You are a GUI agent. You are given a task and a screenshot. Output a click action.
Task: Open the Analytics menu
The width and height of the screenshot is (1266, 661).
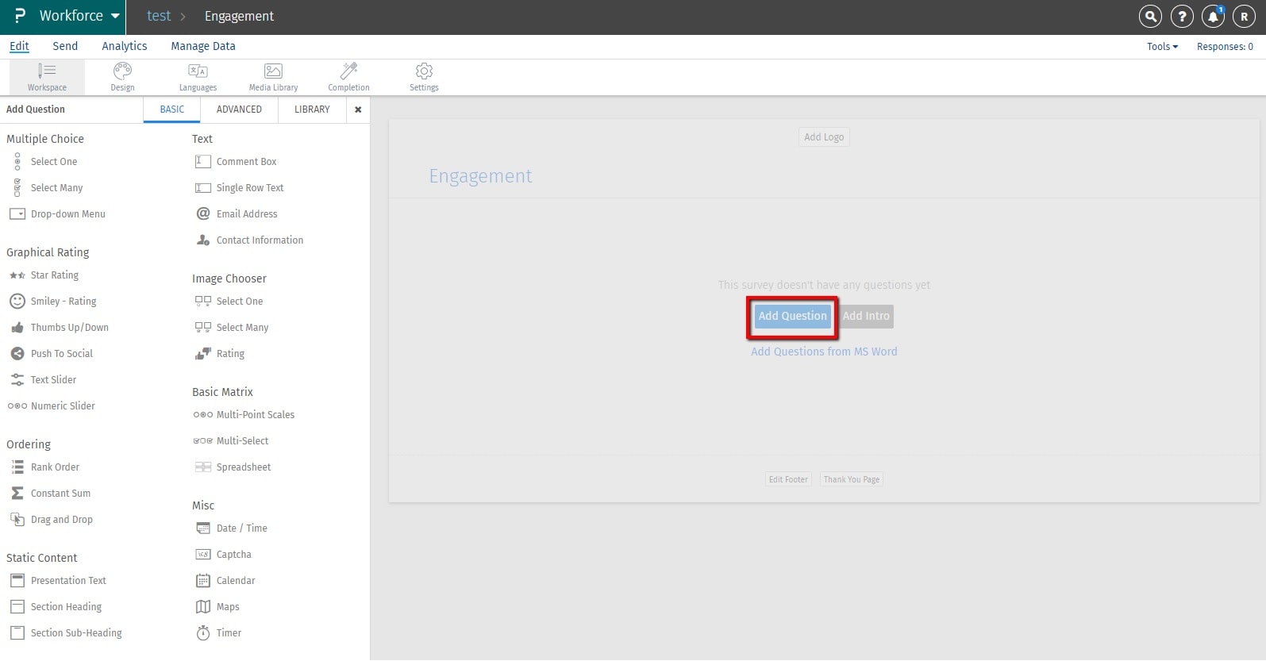[125, 46]
